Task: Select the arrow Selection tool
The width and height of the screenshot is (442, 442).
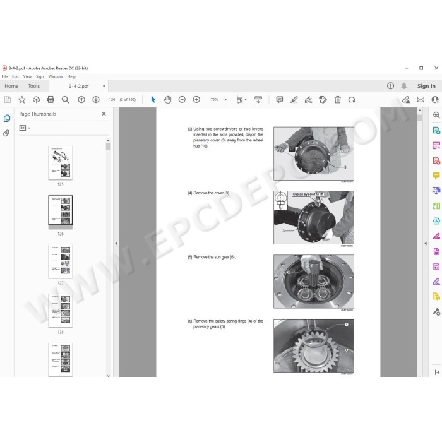Action: pyautogui.click(x=153, y=100)
